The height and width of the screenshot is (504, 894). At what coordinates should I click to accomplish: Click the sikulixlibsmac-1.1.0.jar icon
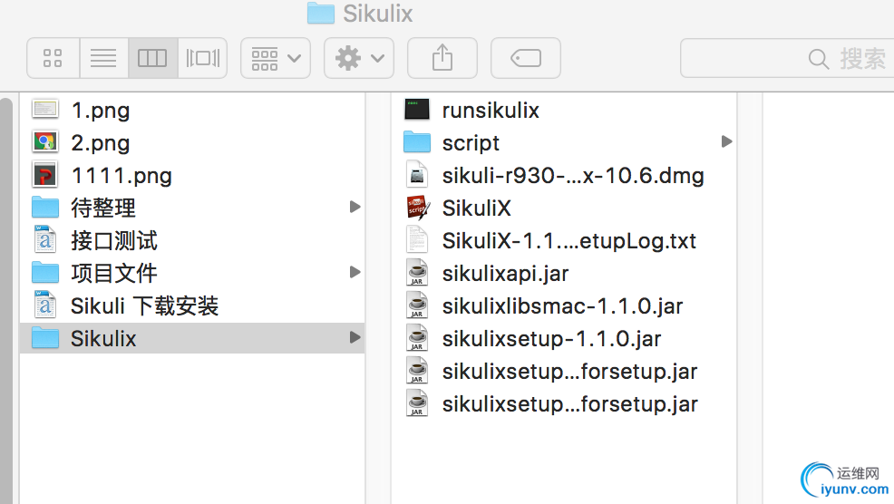pos(417,305)
